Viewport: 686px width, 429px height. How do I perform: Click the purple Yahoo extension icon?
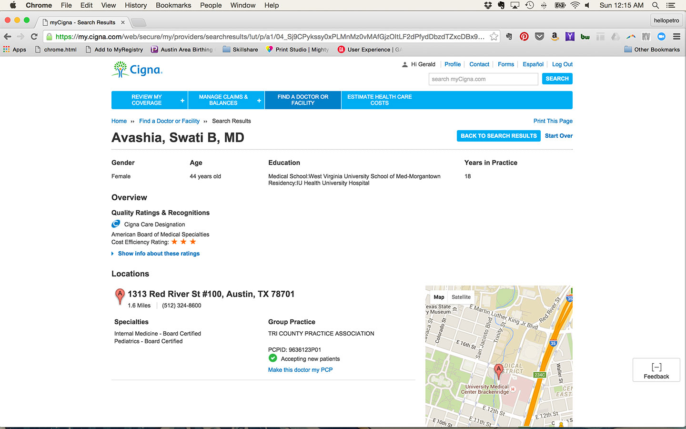tap(570, 37)
